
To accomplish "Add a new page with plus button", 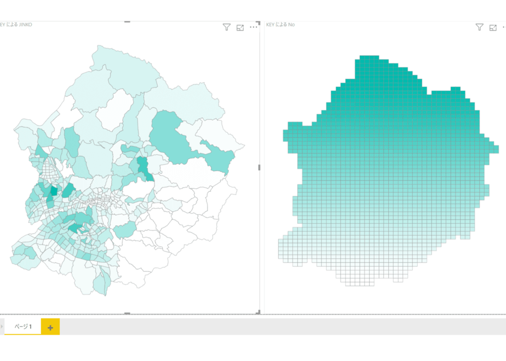I will [50, 327].
